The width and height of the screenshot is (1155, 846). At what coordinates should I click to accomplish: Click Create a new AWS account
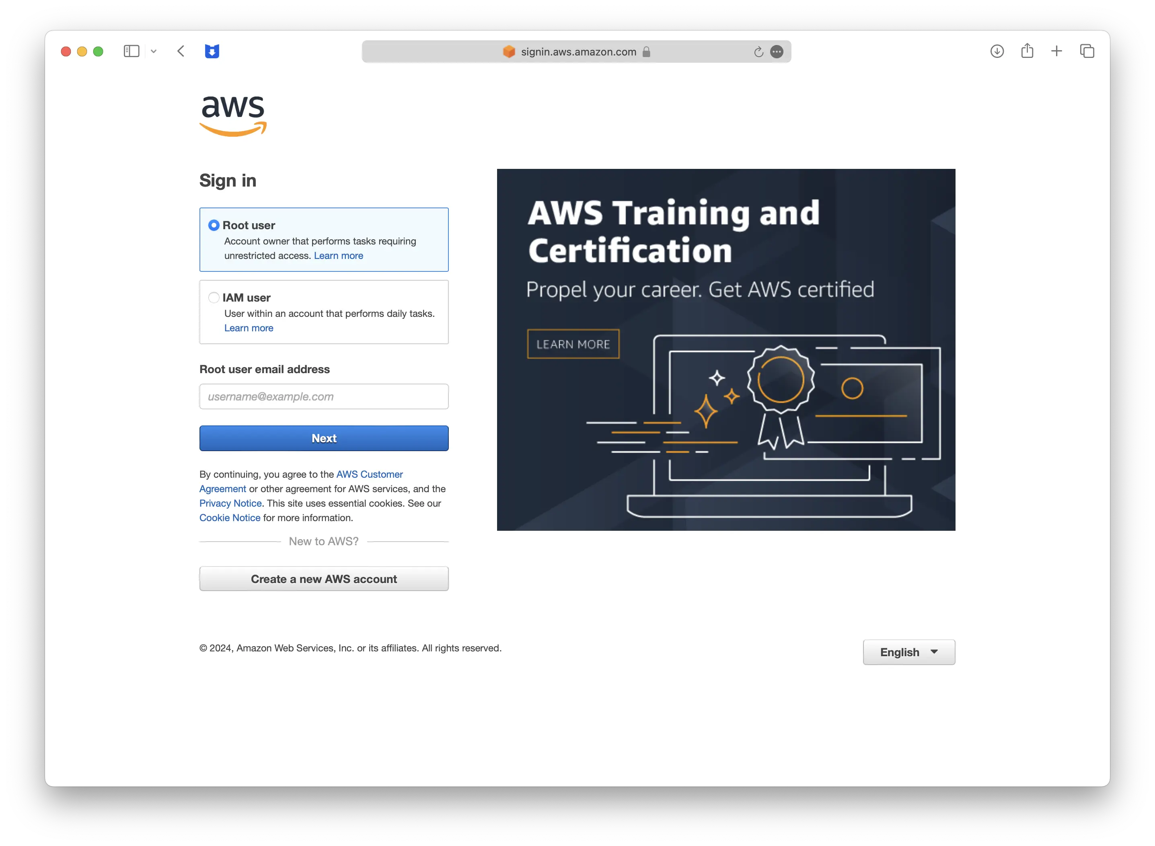(x=324, y=579)
